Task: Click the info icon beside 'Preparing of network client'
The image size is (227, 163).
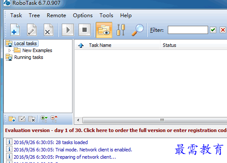Action: pyautogui.click(x=9, y=156)
